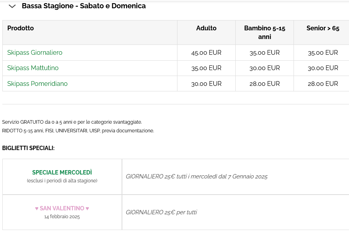The width and height of the screenshot is (349, 232).
Task: Click Bassa Stagione - Sabato e Domenica heading
Action: coord(83,6)
